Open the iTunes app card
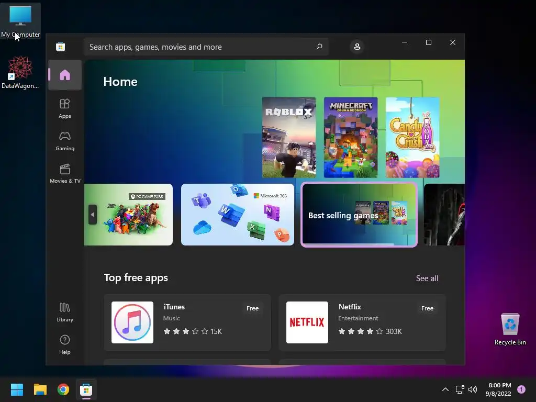 coord(187,322)
